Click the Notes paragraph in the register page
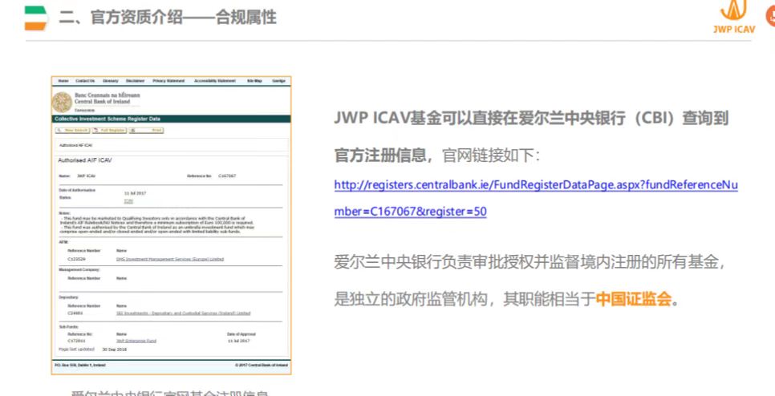 157,224
